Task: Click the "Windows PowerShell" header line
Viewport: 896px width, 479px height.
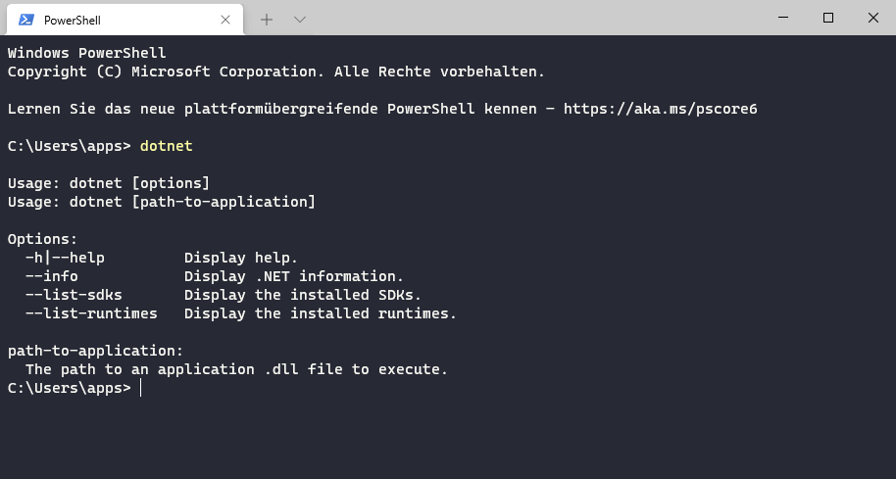Action: 87,53
